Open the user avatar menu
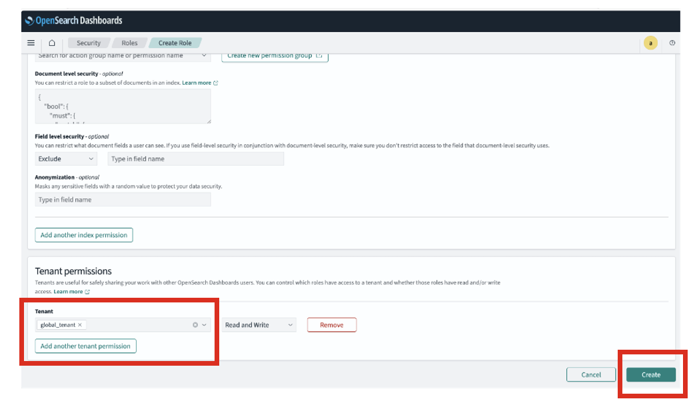Image resolution: width=697 pixels, height=413 pixels. 651,43
